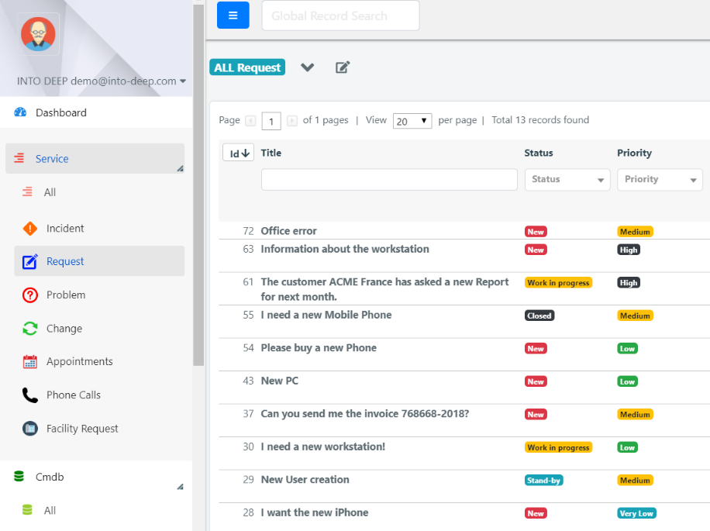Viewport: 710px width, 531px height.
Task: Click the ALL Request button
Action: (246, 67)
